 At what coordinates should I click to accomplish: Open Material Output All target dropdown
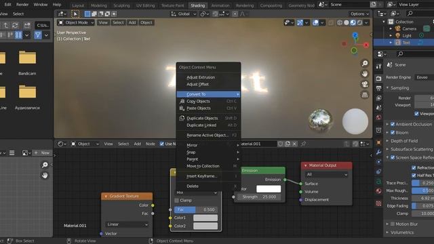click(x=326, y=175)
